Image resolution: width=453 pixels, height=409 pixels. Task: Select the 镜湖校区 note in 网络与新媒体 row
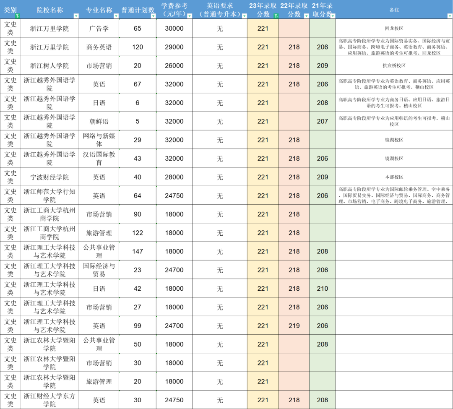[x=394, y=140]
